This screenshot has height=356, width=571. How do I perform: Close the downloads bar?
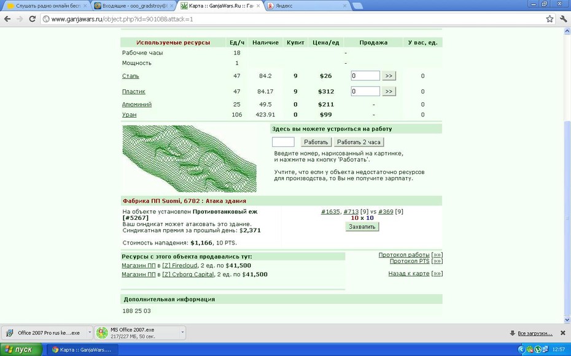coord(562,333)
